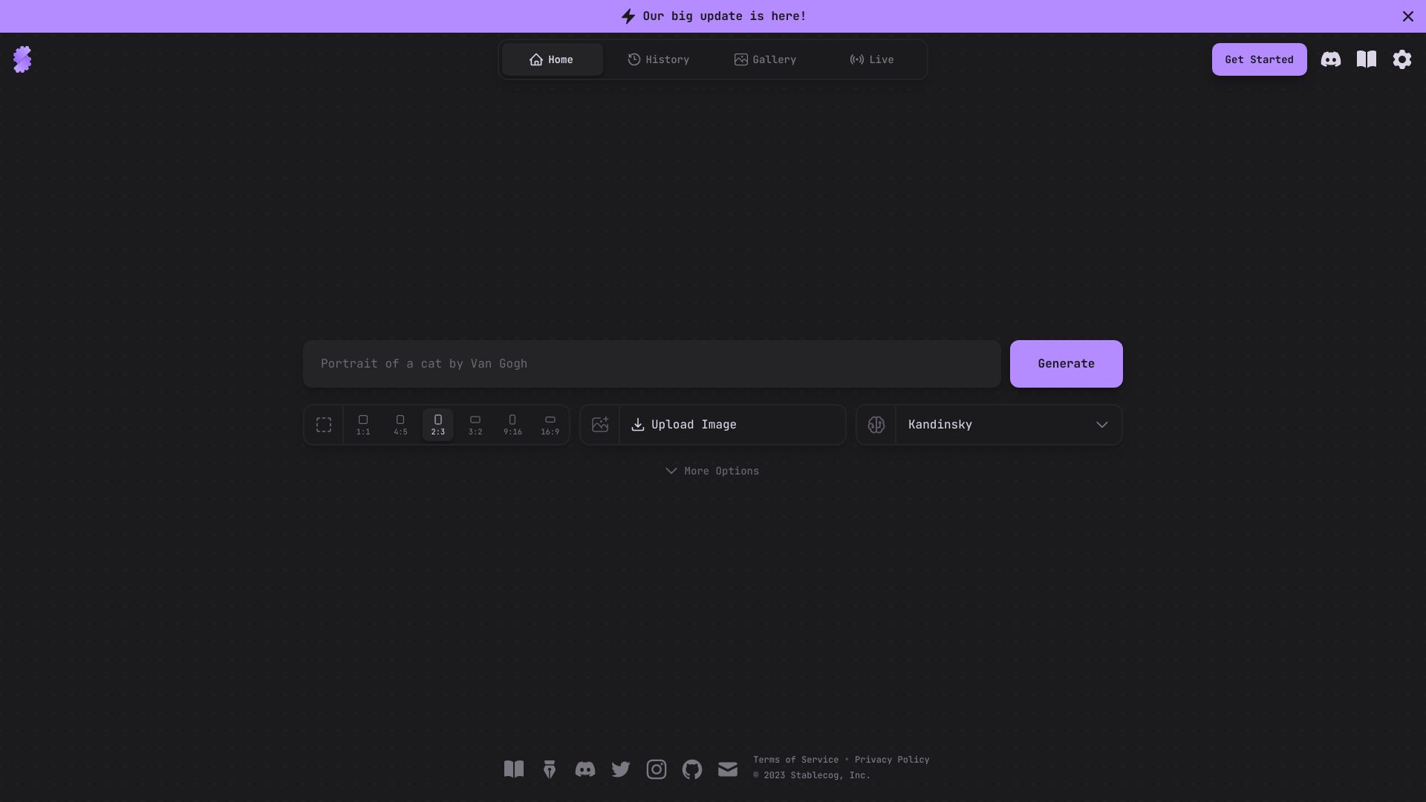
Task: Click the Generate button
Action: click(x=1066, y=363)
